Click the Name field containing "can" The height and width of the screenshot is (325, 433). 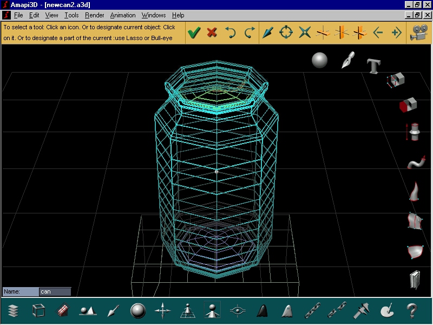point(55,291)
